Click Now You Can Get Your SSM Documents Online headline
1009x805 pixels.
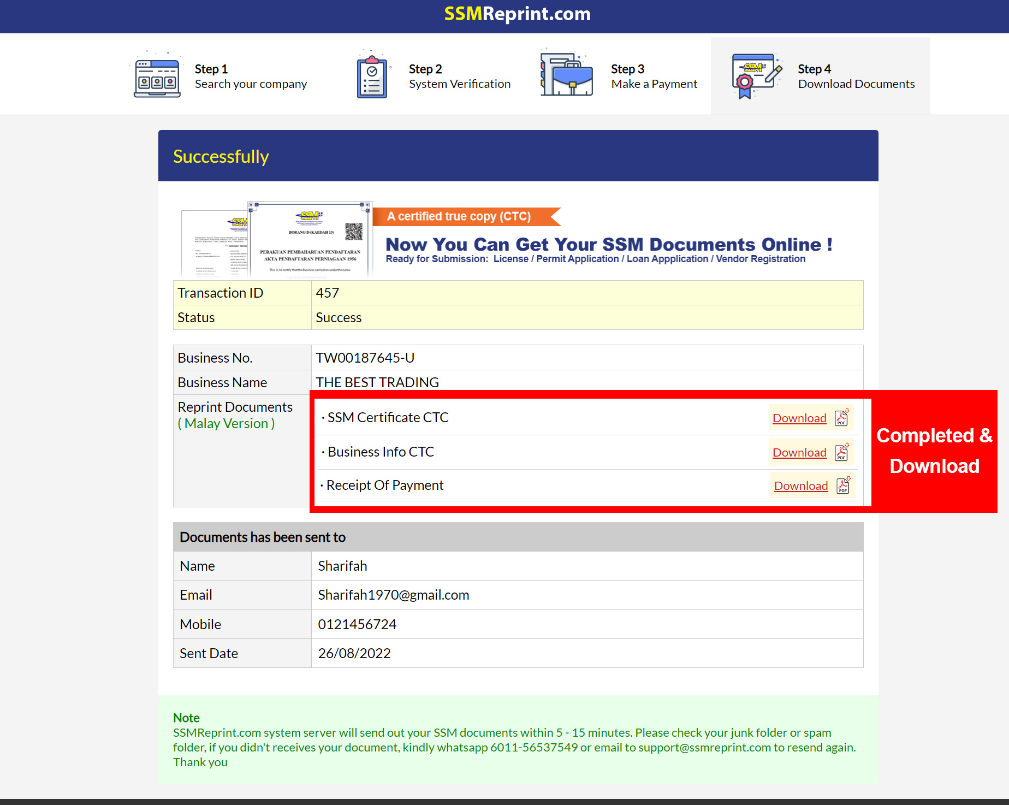609,244
